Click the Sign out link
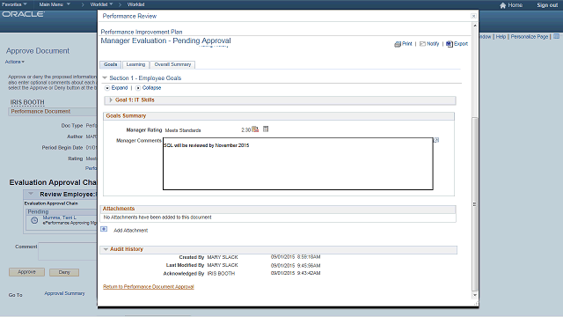 tap(547, 5)
